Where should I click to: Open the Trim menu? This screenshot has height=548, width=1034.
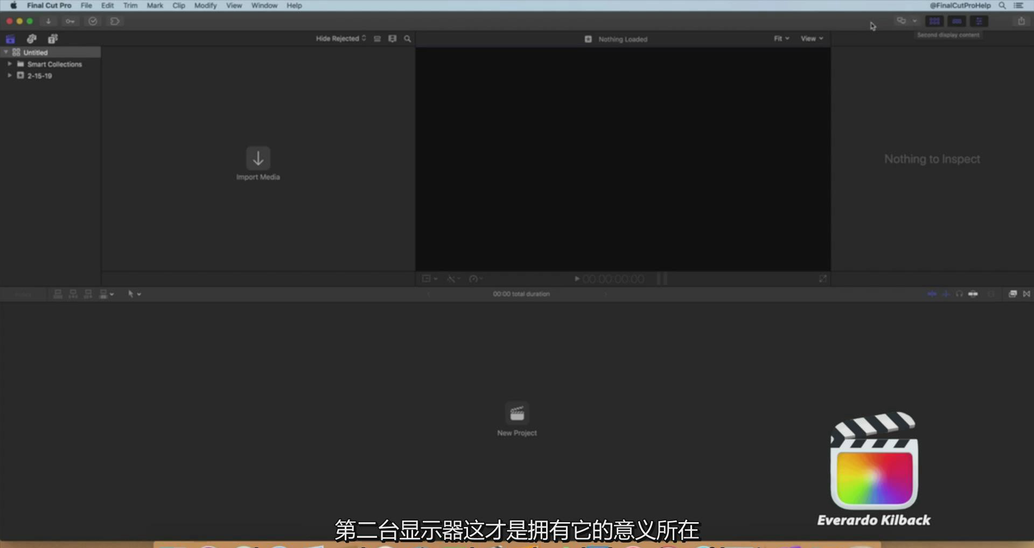[x=130, y=5]
